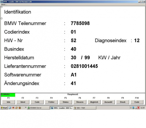Click the KW / Jahr text
Viewport: 146px width, 128px height.
tap(109, 58)
